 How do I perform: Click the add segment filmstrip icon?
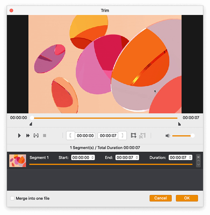point(133,135)
